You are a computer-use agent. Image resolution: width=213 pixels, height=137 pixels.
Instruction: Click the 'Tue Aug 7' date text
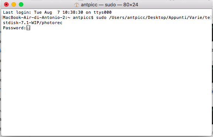[x=47, y=12]
